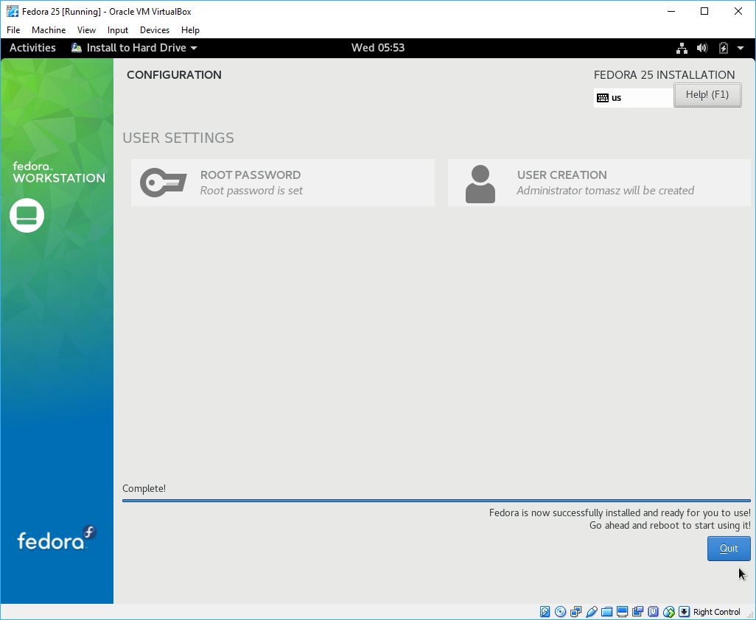Viewport: 756px width, 620px height.
Task: Open the VirtualBox Machine menu
Action: (x=49, y=30)
